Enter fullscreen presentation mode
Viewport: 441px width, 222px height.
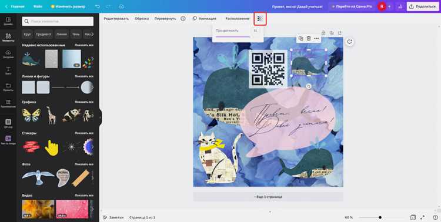422,217
